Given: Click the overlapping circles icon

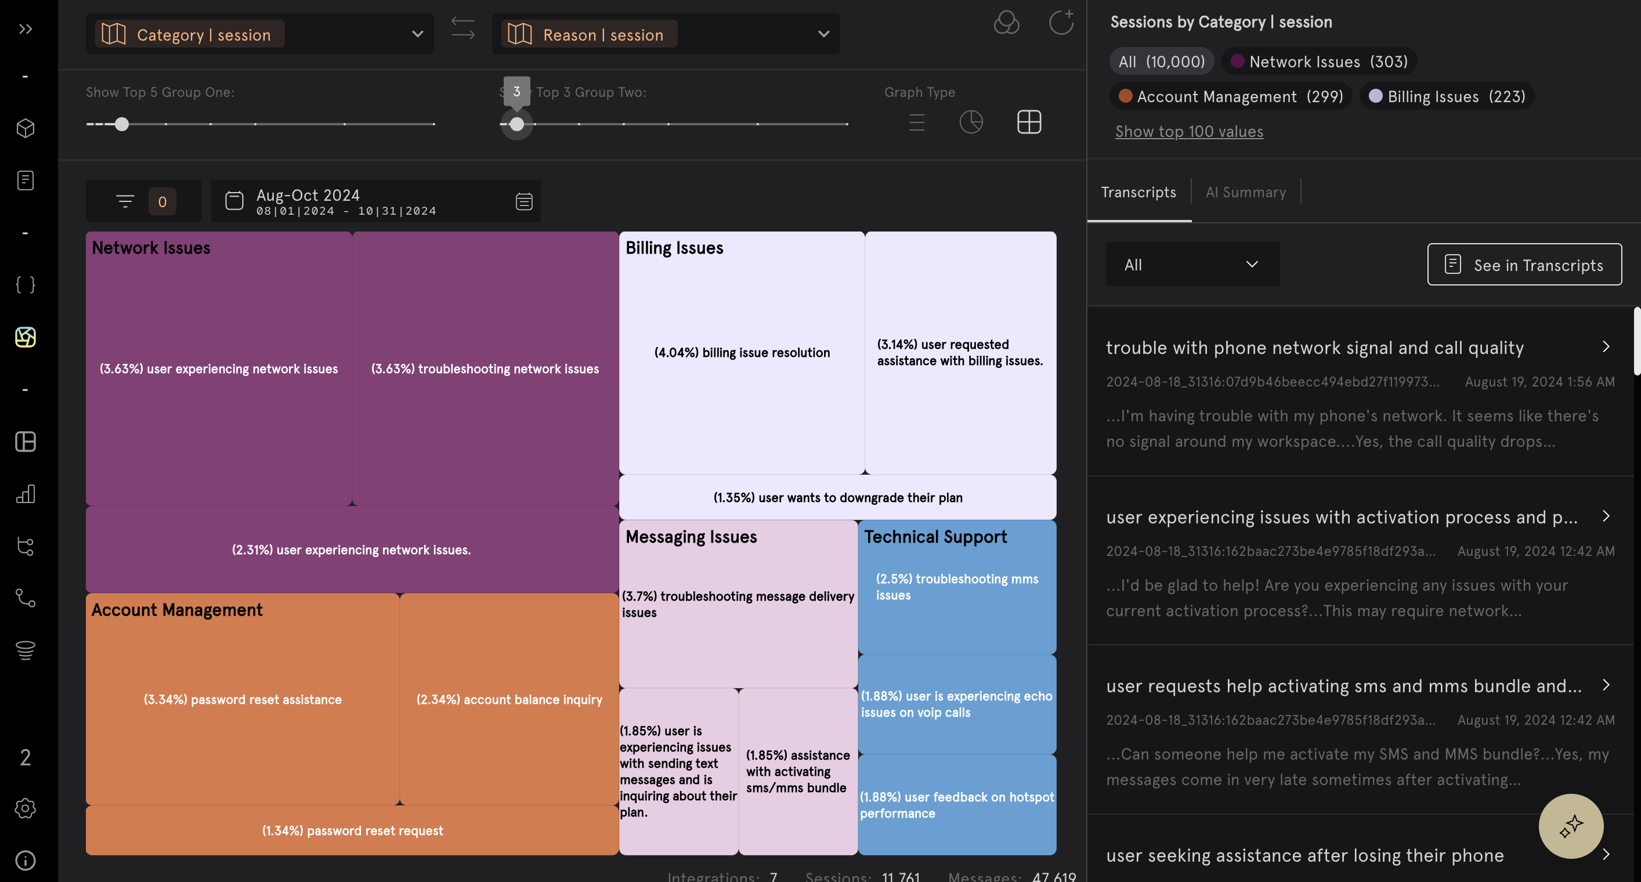Looking at the screenshot, I should point(1007,23).
